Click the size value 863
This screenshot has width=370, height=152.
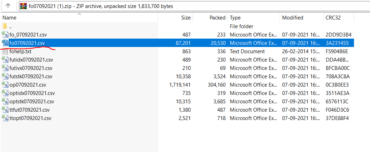(x=187, y=51)
